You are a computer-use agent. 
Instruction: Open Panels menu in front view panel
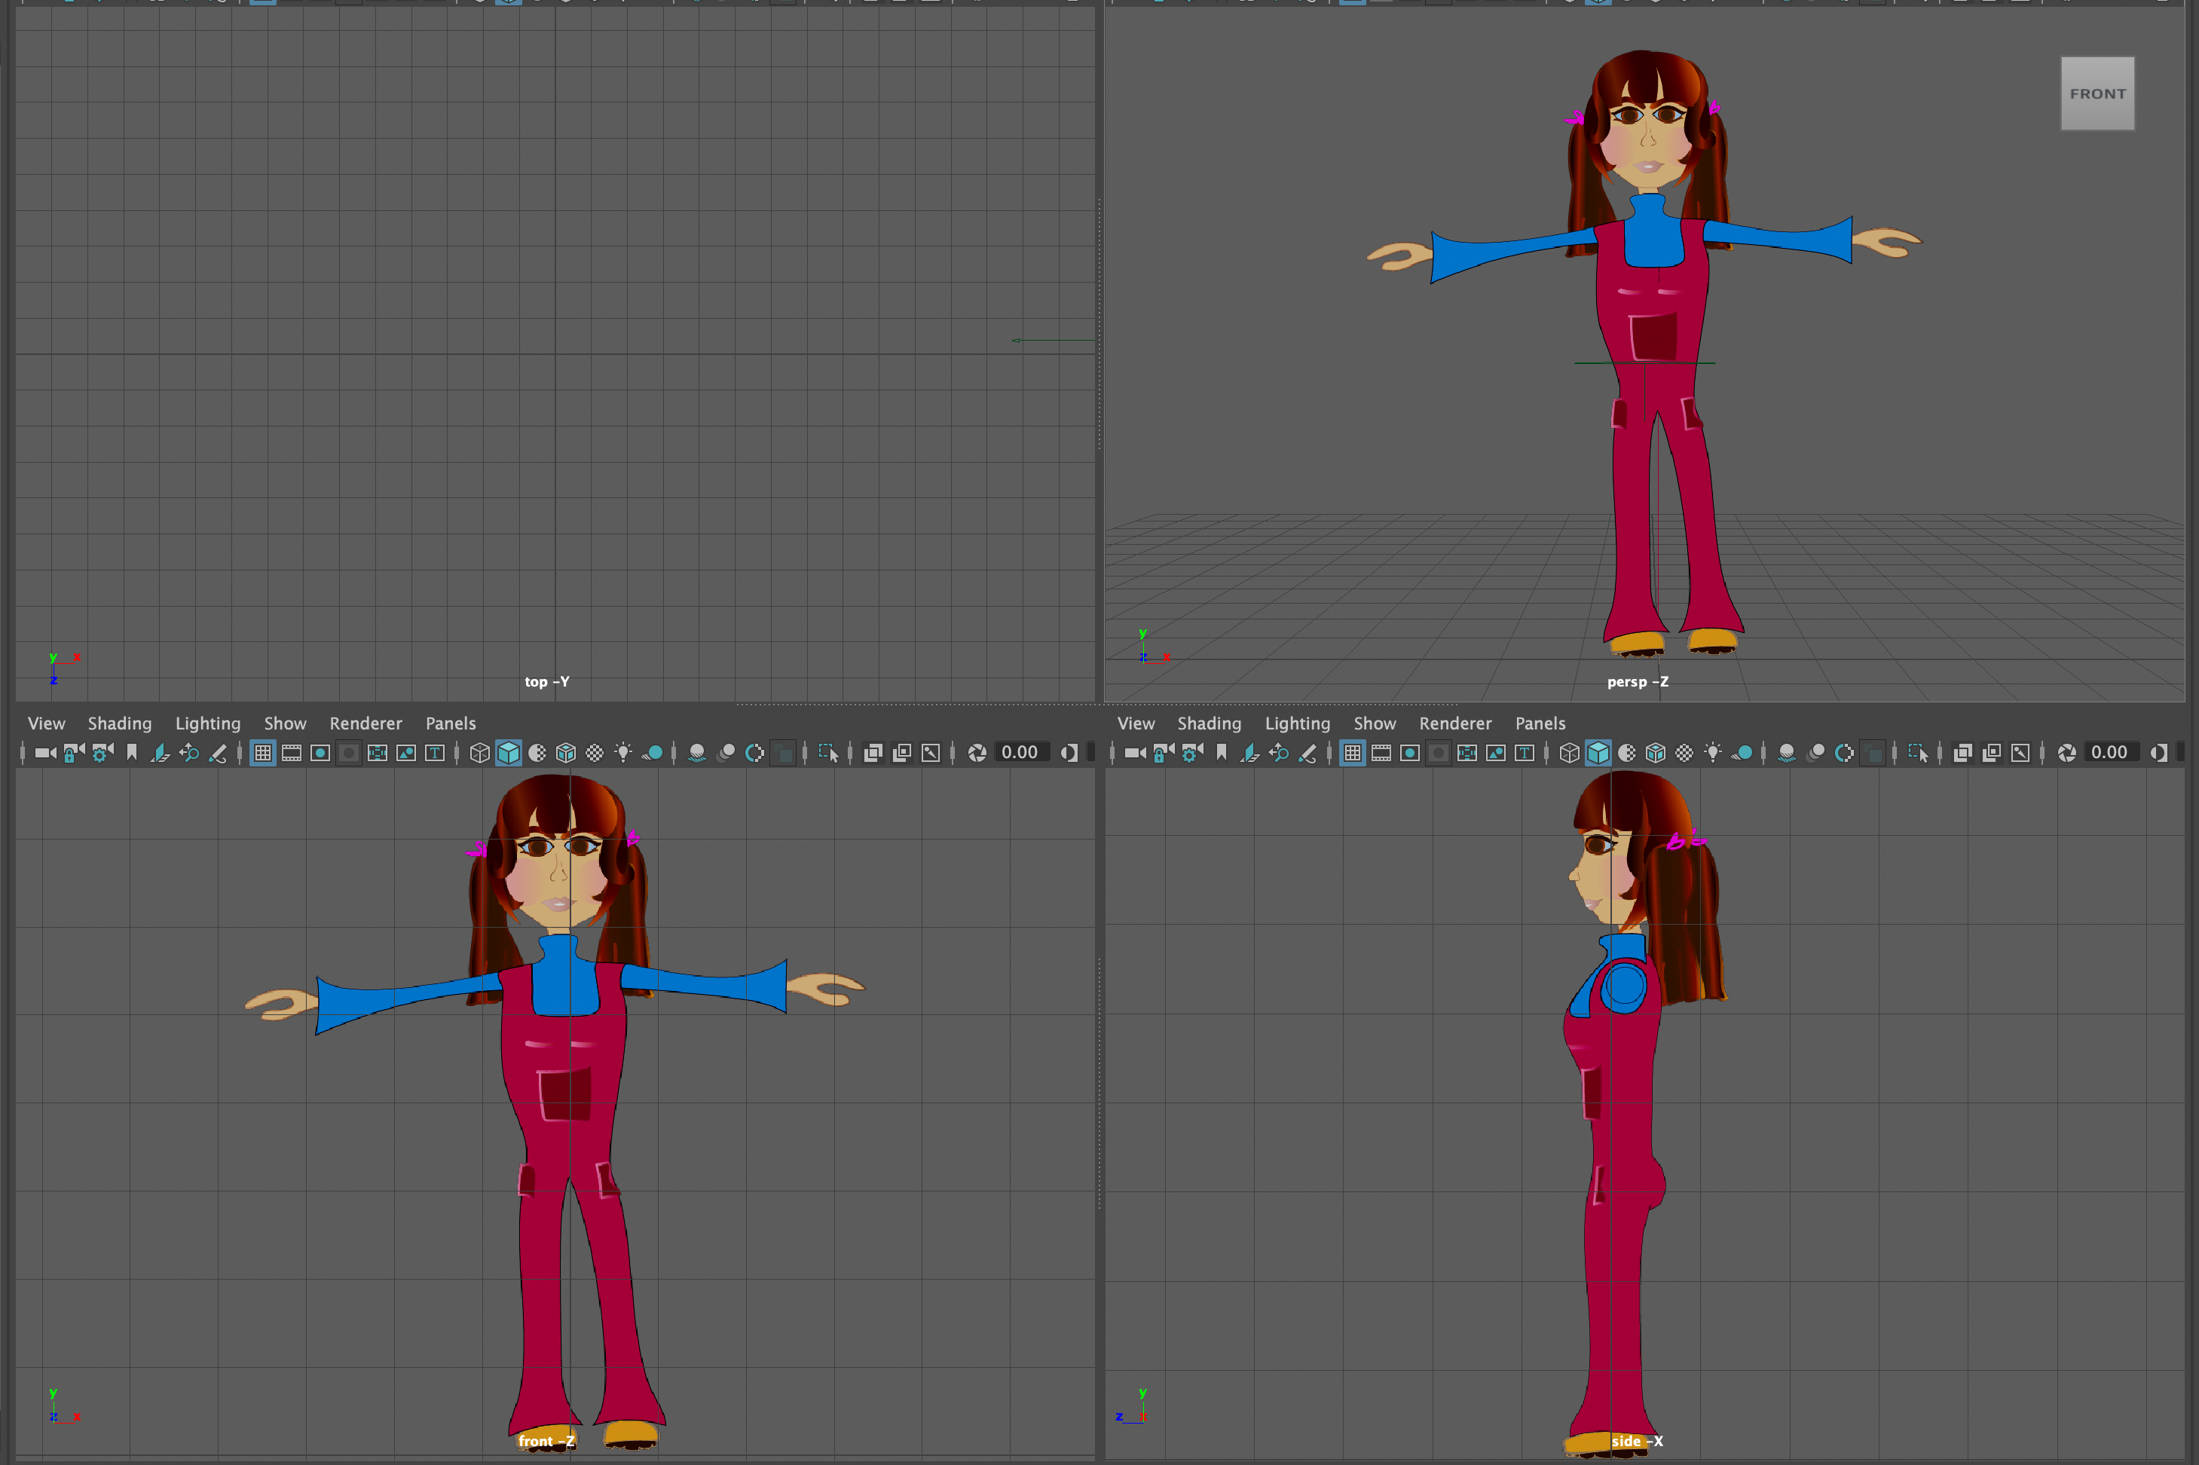pyautogui.click(x=450, y=723)
